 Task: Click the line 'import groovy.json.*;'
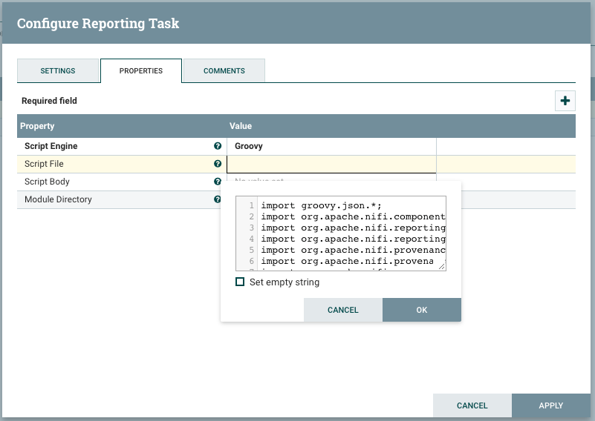point(321,205)
